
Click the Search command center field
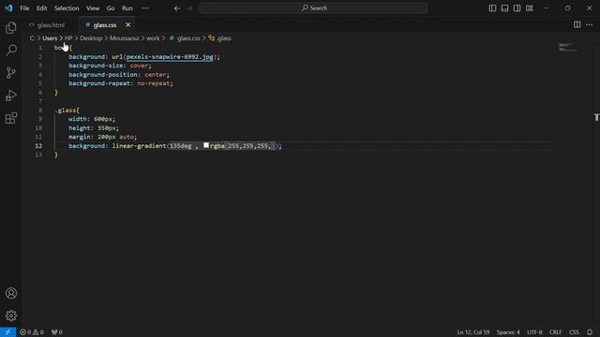coord(313,8)
